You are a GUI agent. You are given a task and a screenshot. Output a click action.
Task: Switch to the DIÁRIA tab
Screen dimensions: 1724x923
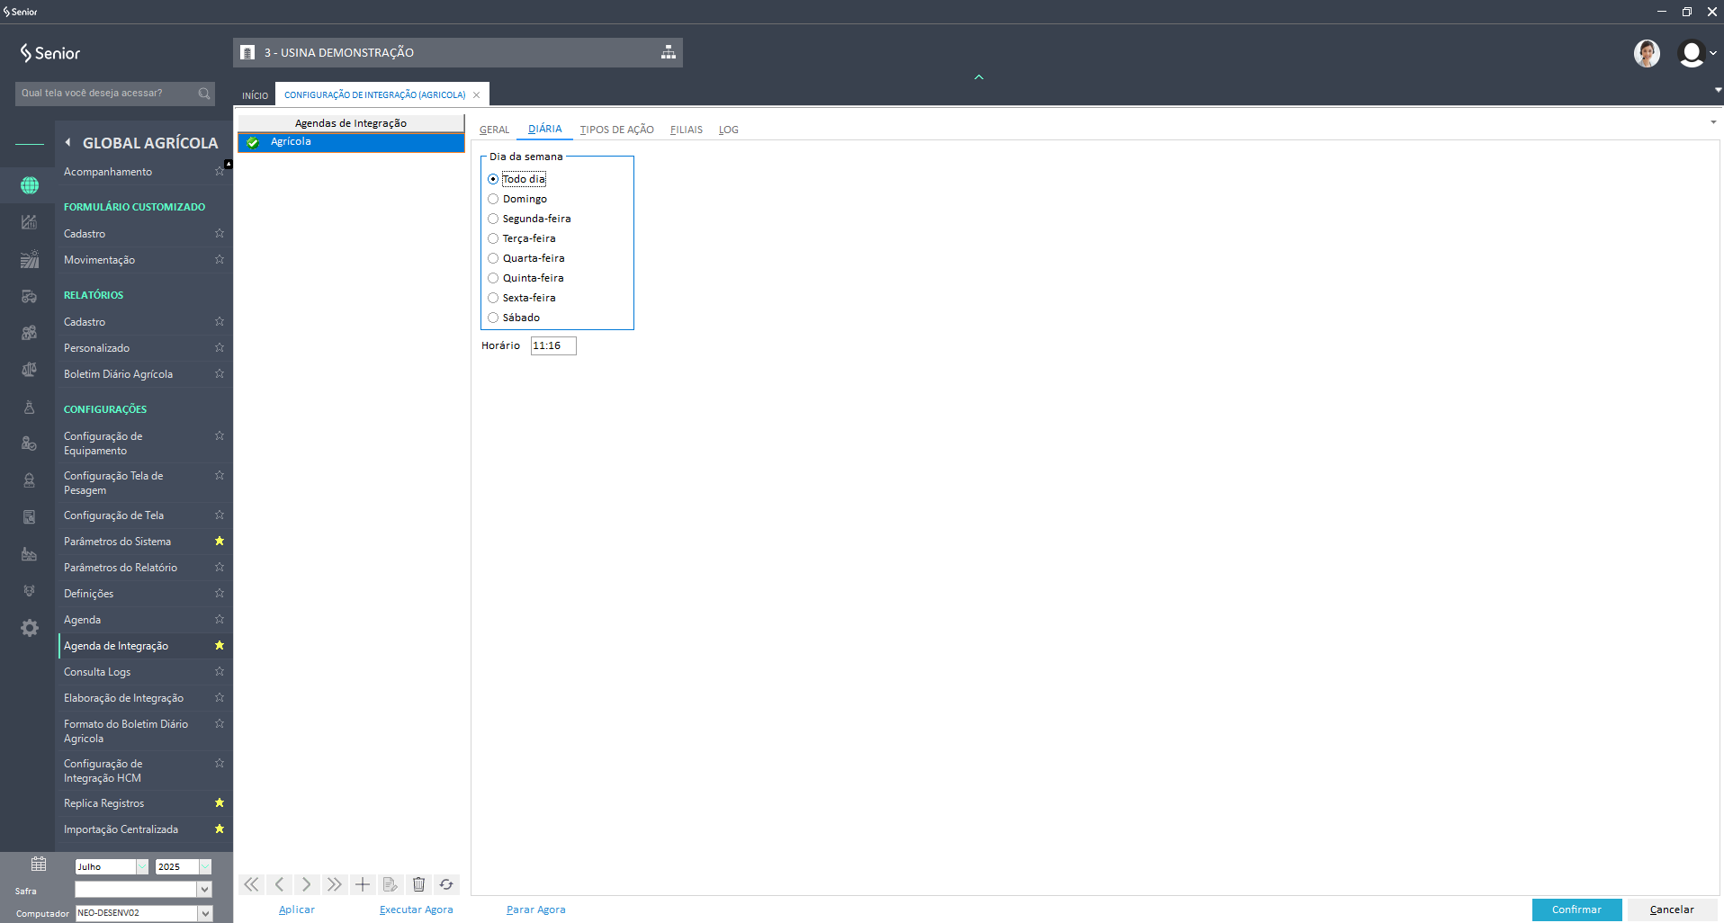click(544, 129)
